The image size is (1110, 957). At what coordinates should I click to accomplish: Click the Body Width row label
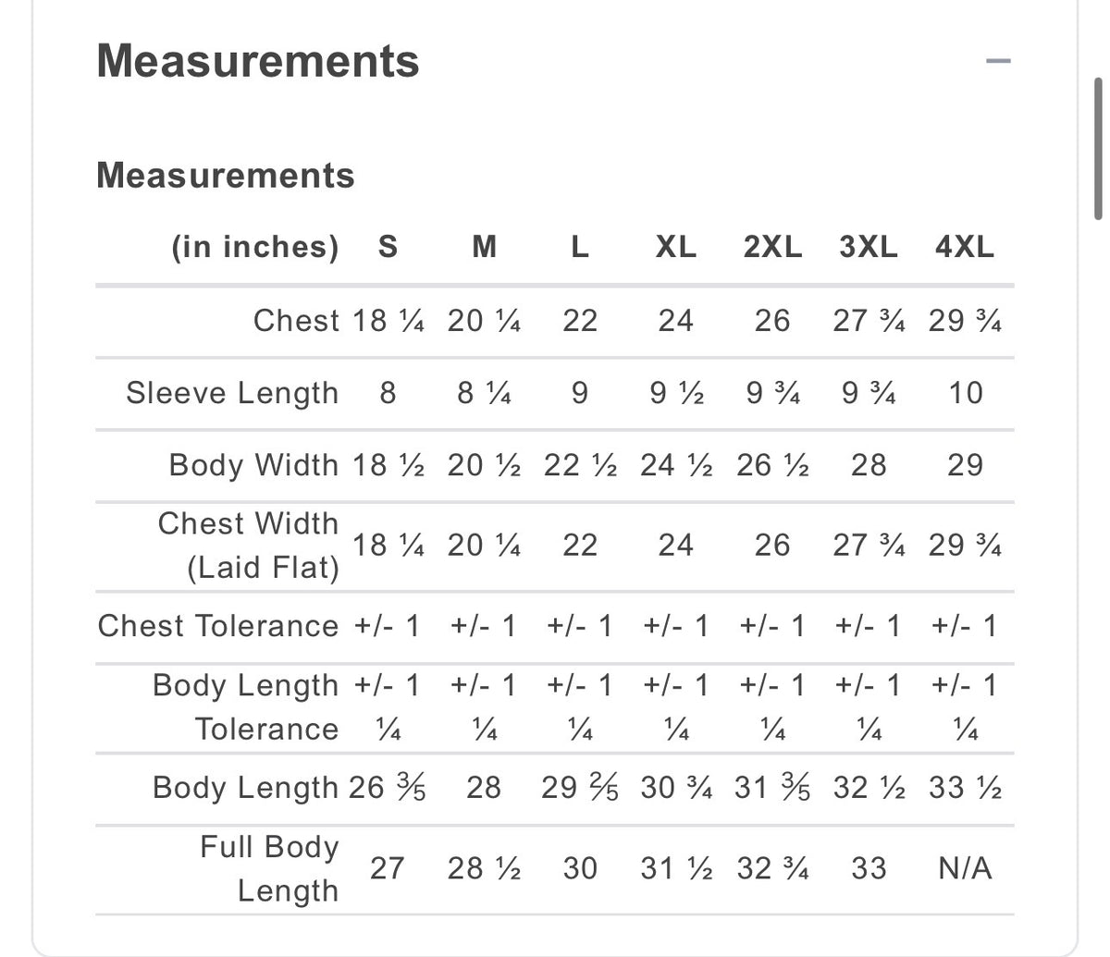(x=253, y=464)
